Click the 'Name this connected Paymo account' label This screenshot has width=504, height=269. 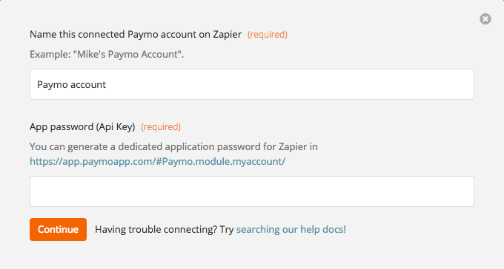(136, 34)
